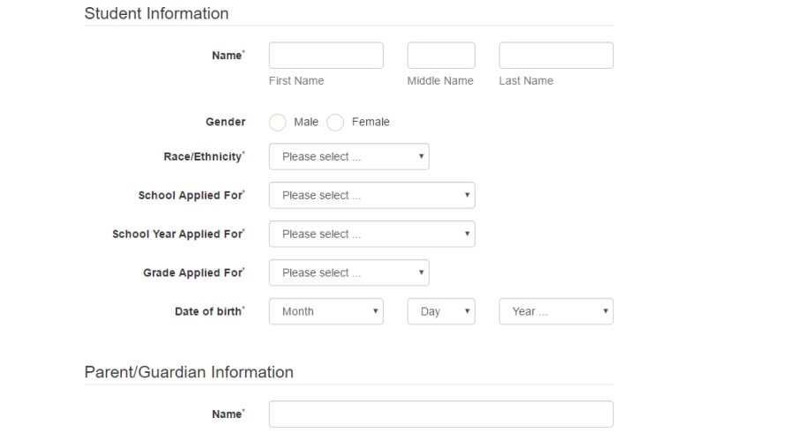Click the Parent/Guardian Information section heading

point(189,372)
